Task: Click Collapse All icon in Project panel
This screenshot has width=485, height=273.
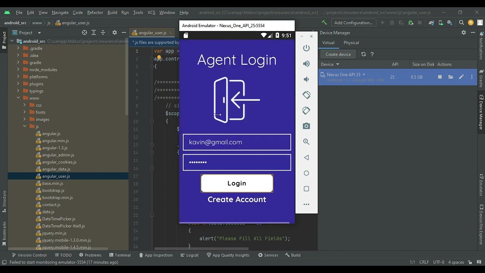Action: pos(103,33)
